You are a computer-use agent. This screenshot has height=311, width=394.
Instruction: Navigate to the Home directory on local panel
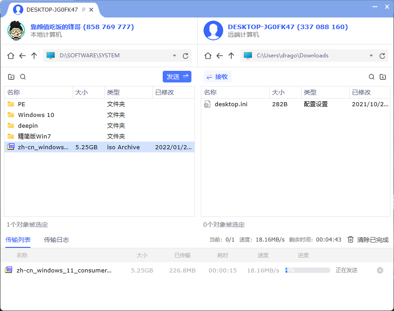pos(11,56)
